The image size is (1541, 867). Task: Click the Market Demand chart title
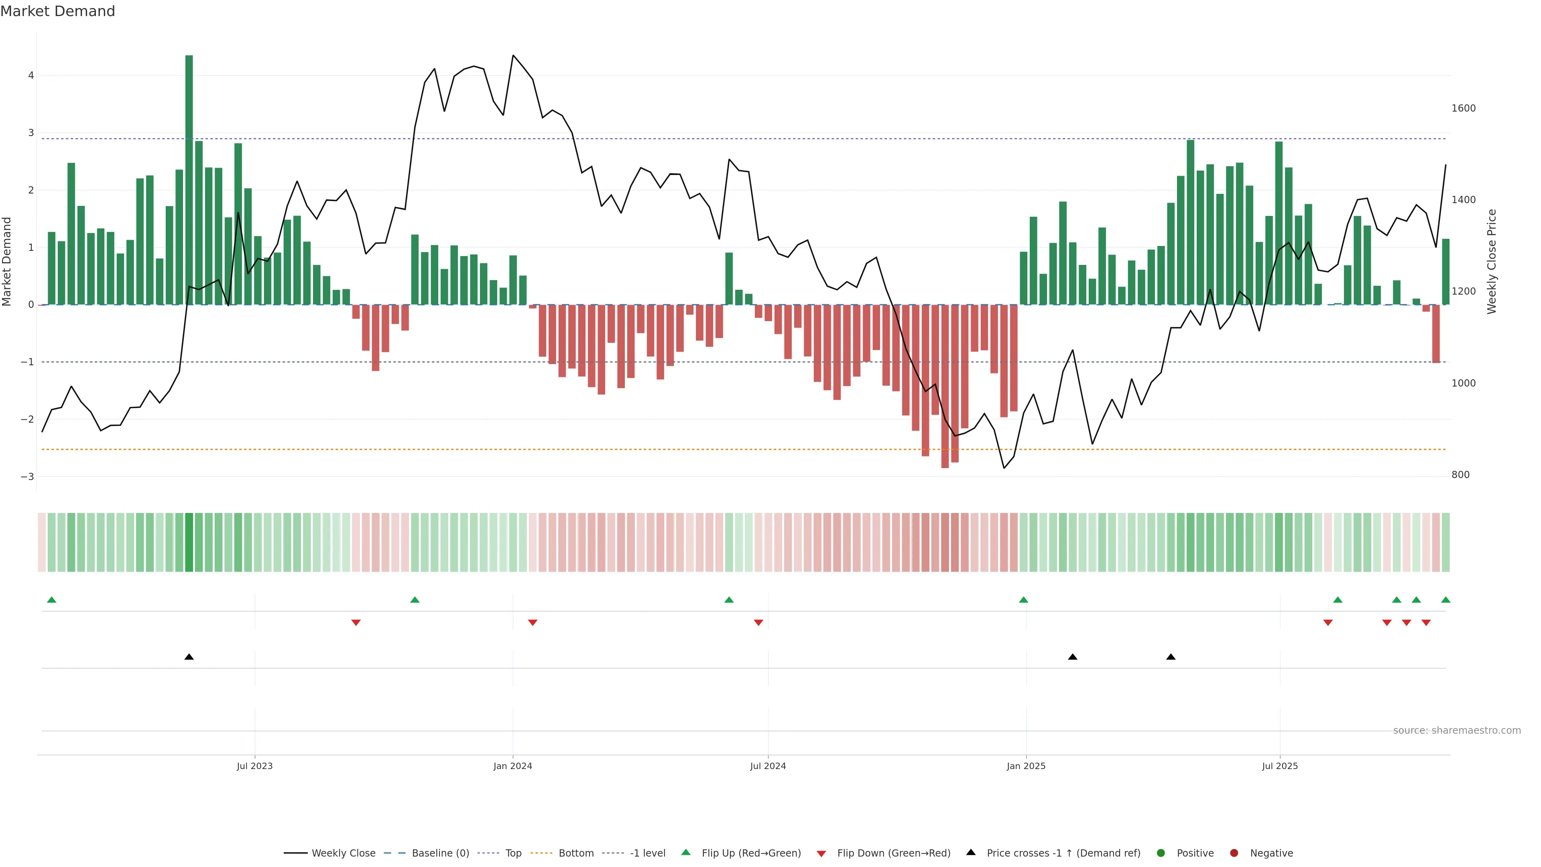click(57, 11)
